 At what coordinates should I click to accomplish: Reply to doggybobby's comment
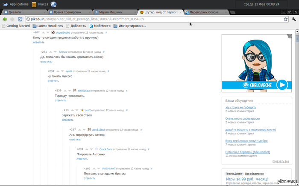click(x=39, y=43)
